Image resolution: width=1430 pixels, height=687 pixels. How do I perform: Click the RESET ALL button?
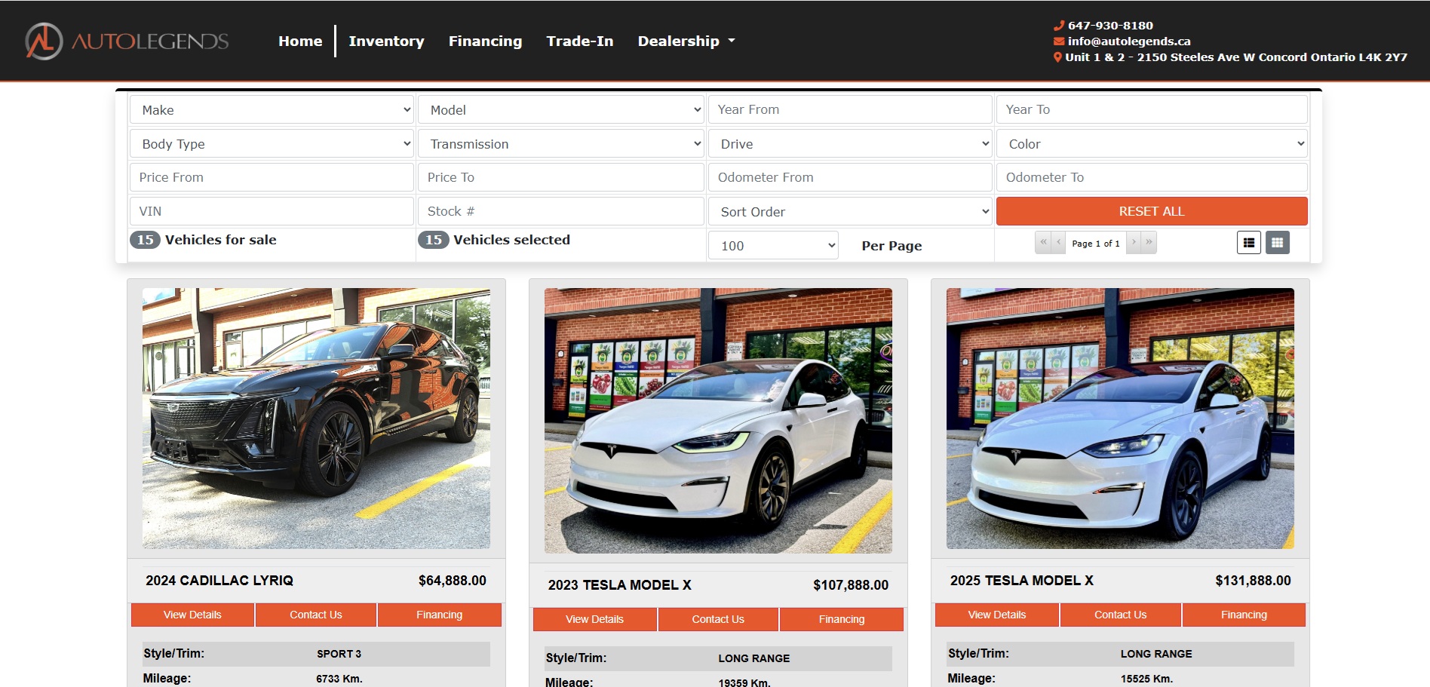[1152, 211]
